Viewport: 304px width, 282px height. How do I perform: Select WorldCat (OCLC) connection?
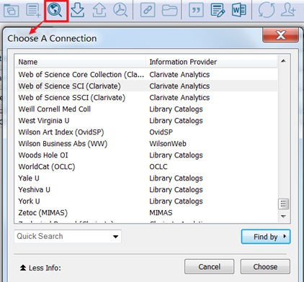tap(147, 167)
